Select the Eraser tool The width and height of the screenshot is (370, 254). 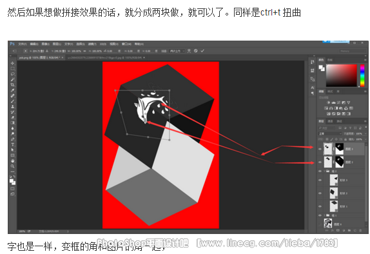(x=12, y=117)
